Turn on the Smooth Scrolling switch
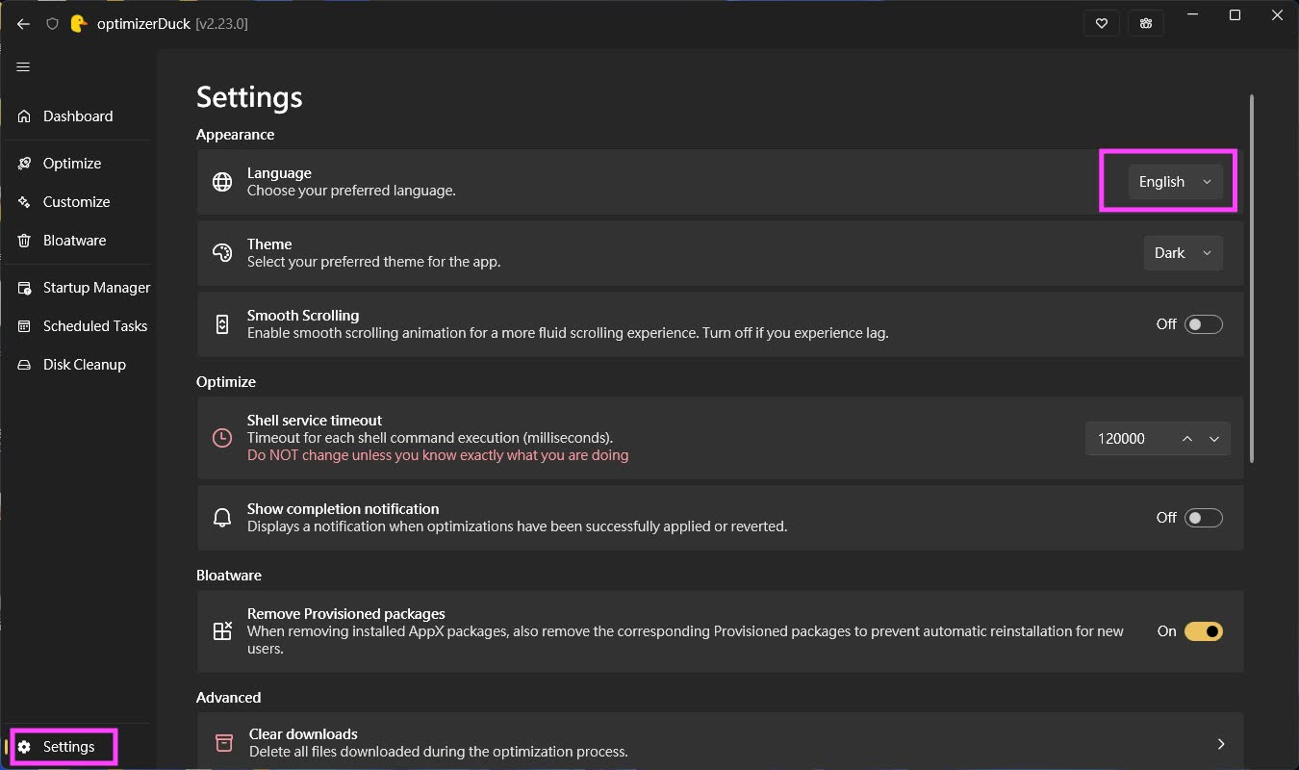This screenshot has height=770, width=1299. coord(1204,324)
